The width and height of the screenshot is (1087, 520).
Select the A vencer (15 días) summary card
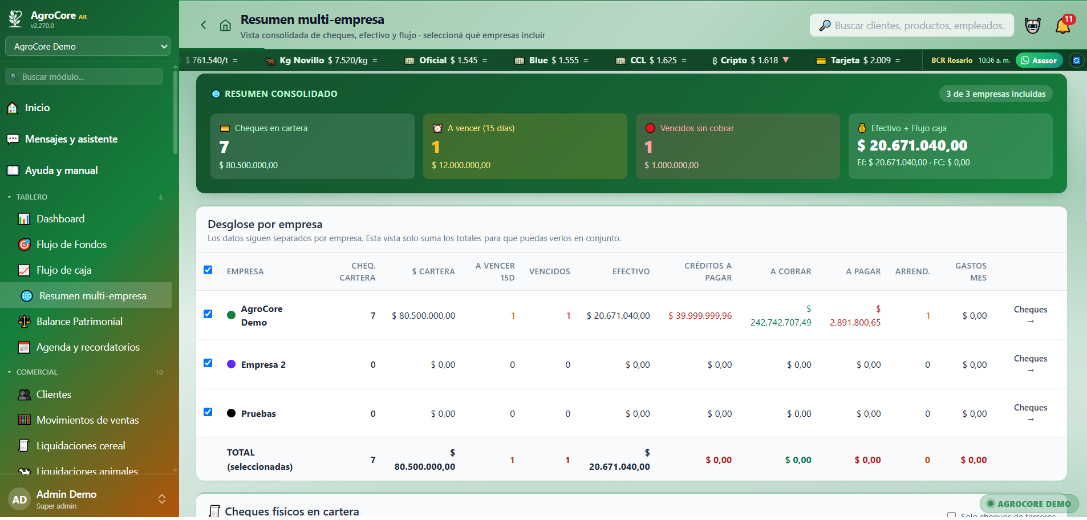525,147
